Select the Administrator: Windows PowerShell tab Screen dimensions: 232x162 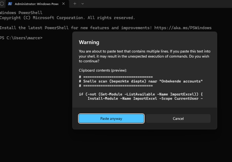(37, 4)
